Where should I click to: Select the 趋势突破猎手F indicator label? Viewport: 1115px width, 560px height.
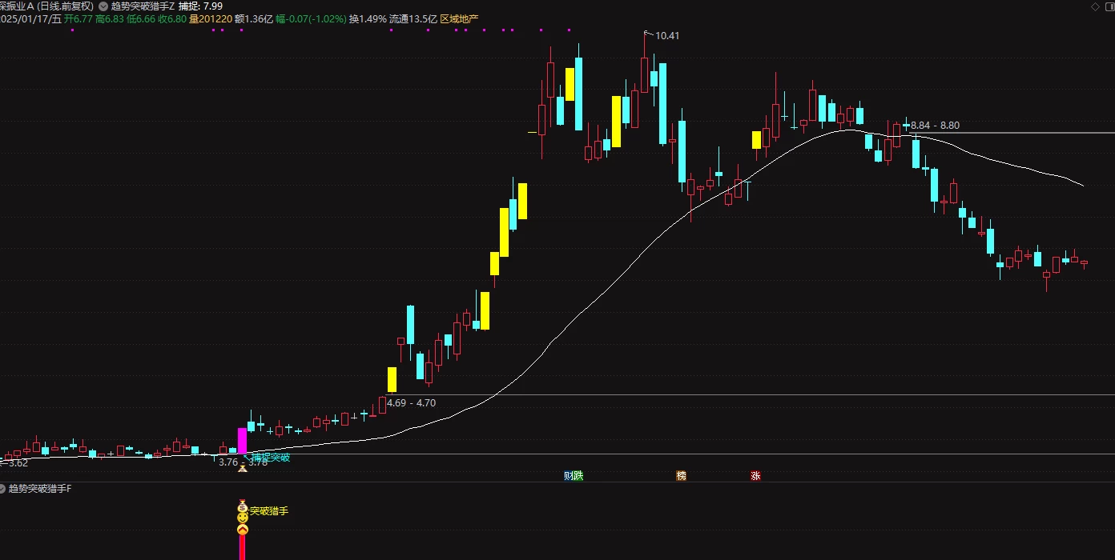[40, 488]
